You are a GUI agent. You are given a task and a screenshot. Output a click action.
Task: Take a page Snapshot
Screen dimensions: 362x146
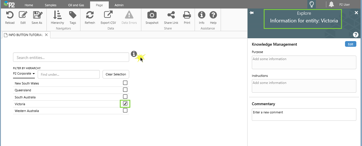pyautogui.click(x=152, y=15)
